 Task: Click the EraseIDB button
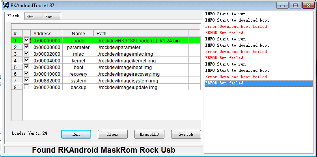pyautogui.click(x=149, y=134)
